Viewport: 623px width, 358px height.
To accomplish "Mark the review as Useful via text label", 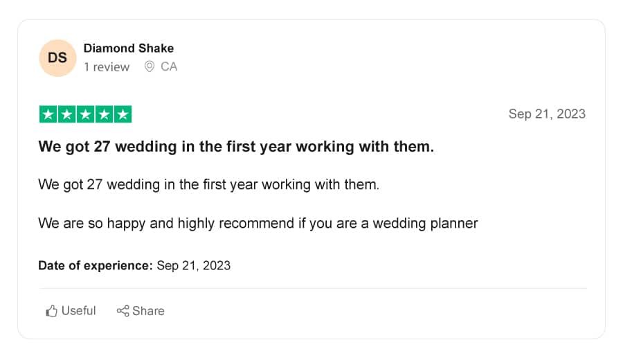I will pos(79,311).
